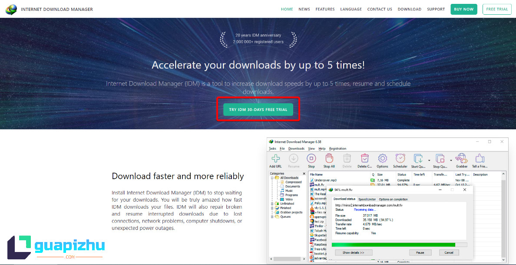Click the BUY NOW button
The image size is (516, 265).
463,9
